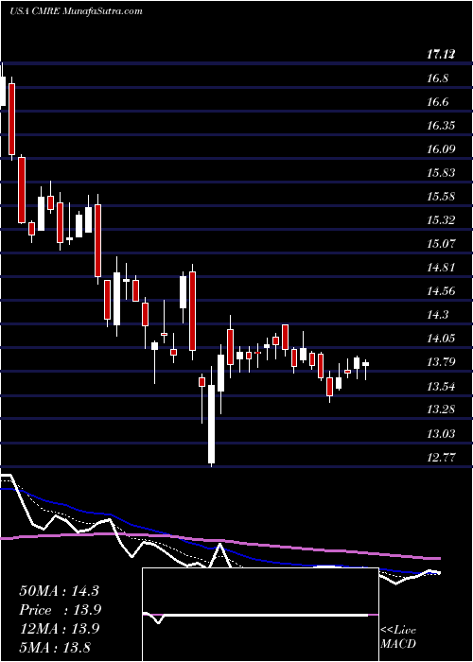Click the 12MA : 13.9 readout

pyautogui.click(x=59, y=629)
